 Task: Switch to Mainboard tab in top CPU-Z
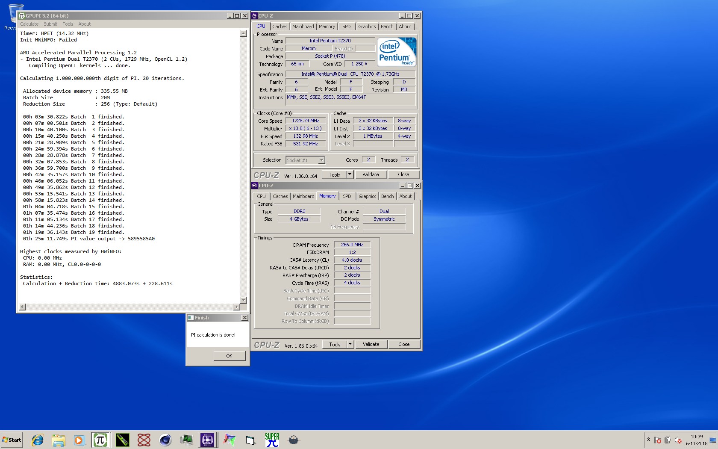pyautogui.click(x=303, y=27)
